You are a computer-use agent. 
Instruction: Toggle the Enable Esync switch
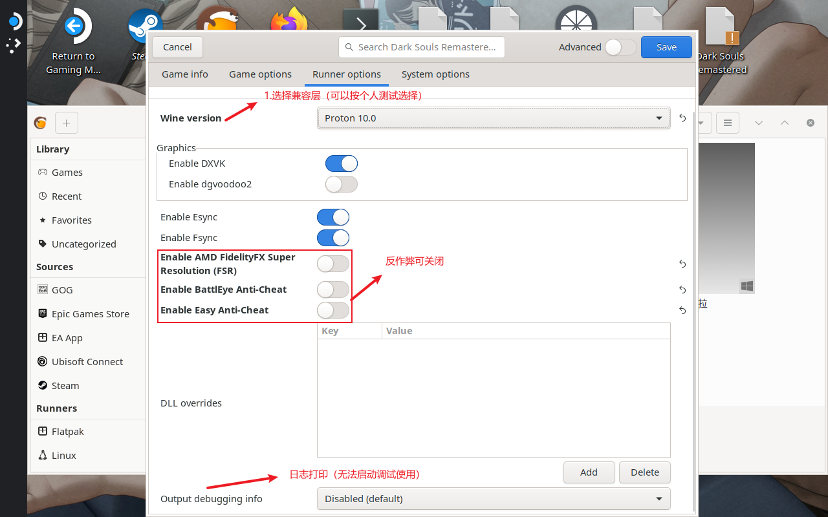pos(332,217)
